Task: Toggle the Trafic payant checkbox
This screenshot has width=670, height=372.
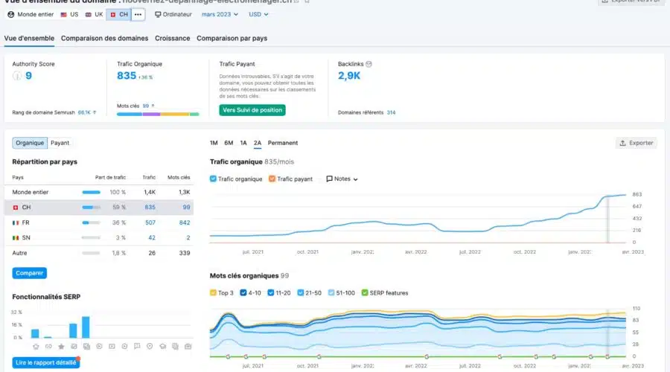Action: pos(272,179)
